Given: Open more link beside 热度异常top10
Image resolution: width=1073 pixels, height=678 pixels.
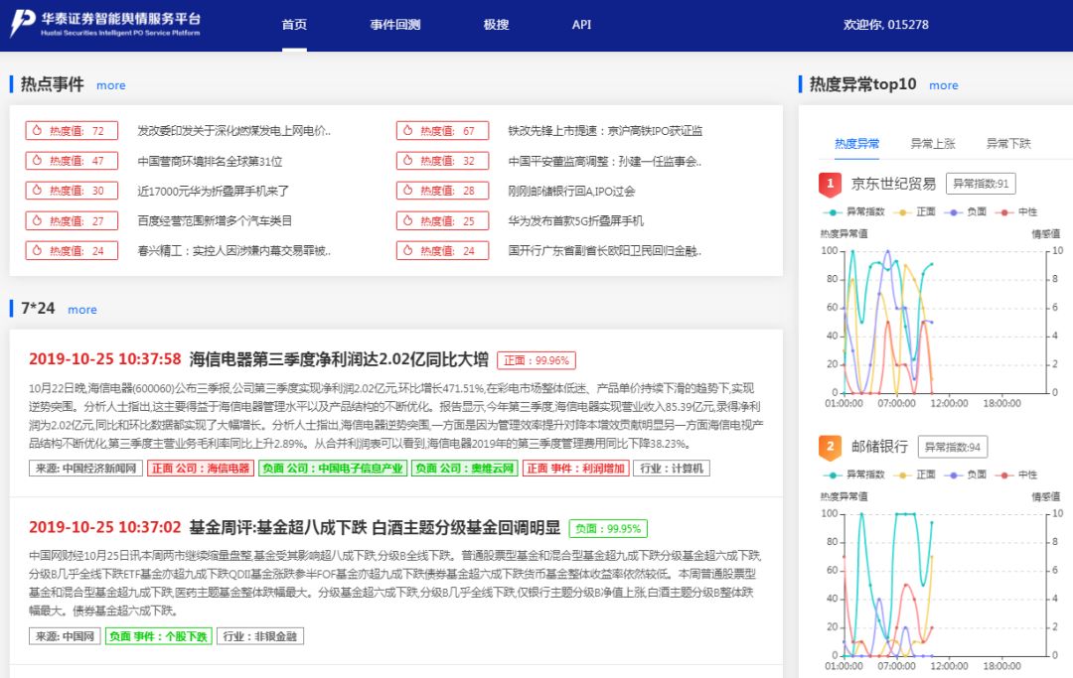Looking at the screenshot, I should pos(944,85).
